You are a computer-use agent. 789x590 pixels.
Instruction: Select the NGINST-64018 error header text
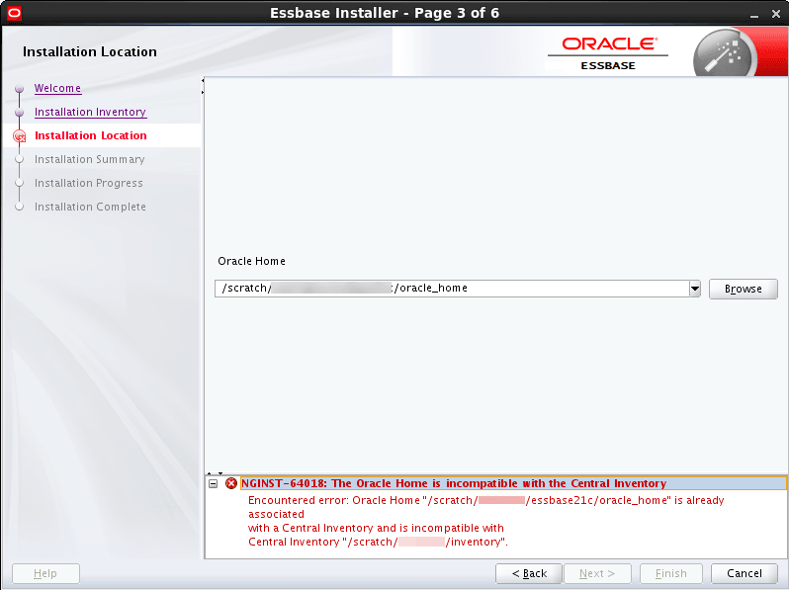(x=454, y=483)
